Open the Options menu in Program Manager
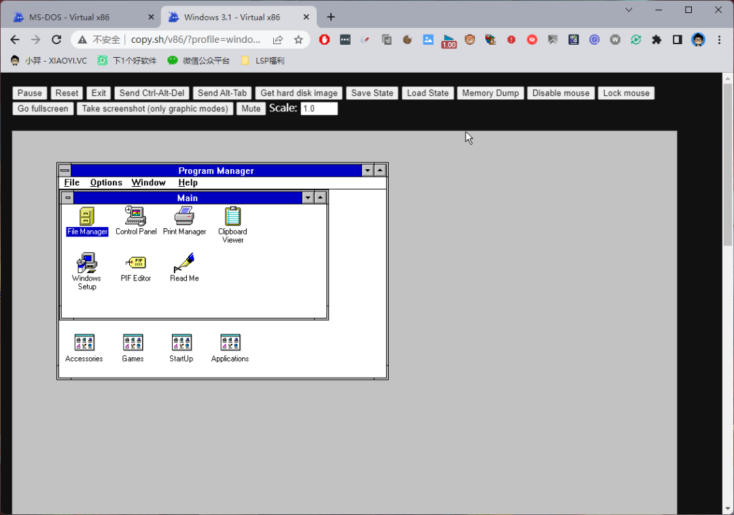Viewport: 734px width, 515px height. [x=106, y=182]
